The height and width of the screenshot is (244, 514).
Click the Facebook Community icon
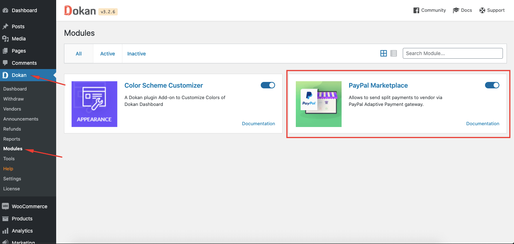[416, 10]
